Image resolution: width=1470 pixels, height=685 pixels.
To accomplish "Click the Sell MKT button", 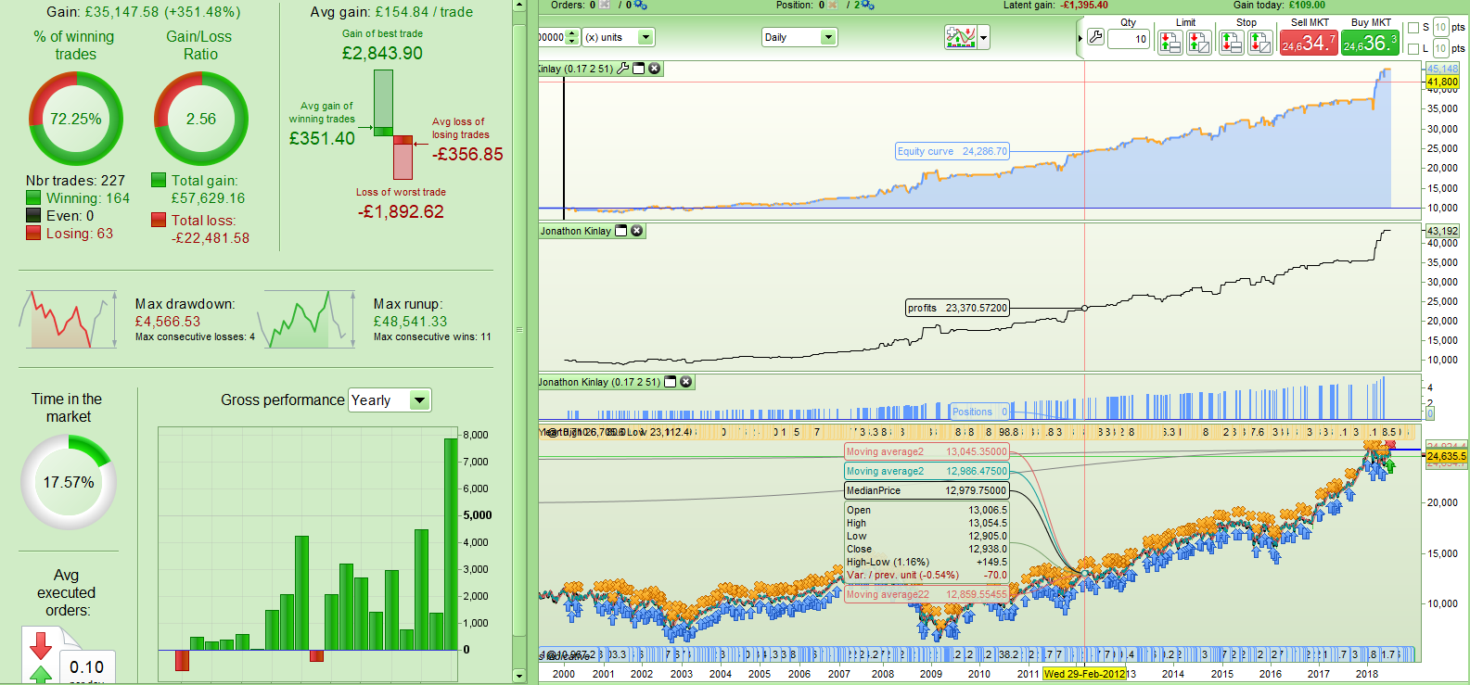I will [x=1309, y=43].
